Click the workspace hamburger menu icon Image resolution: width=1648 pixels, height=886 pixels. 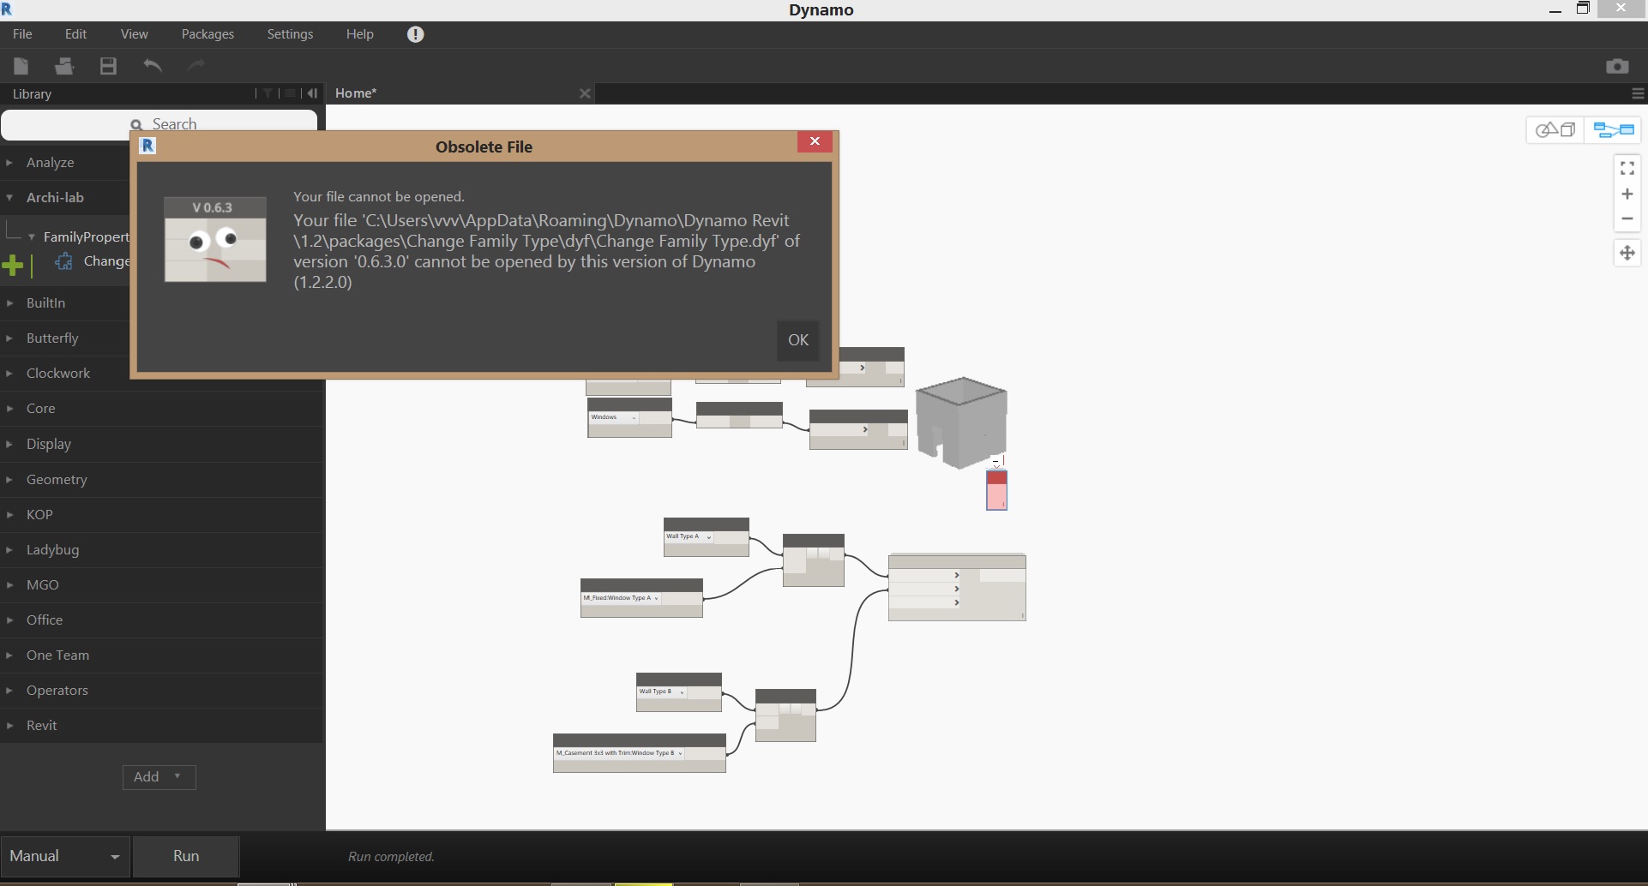[x=1638, y=93]
